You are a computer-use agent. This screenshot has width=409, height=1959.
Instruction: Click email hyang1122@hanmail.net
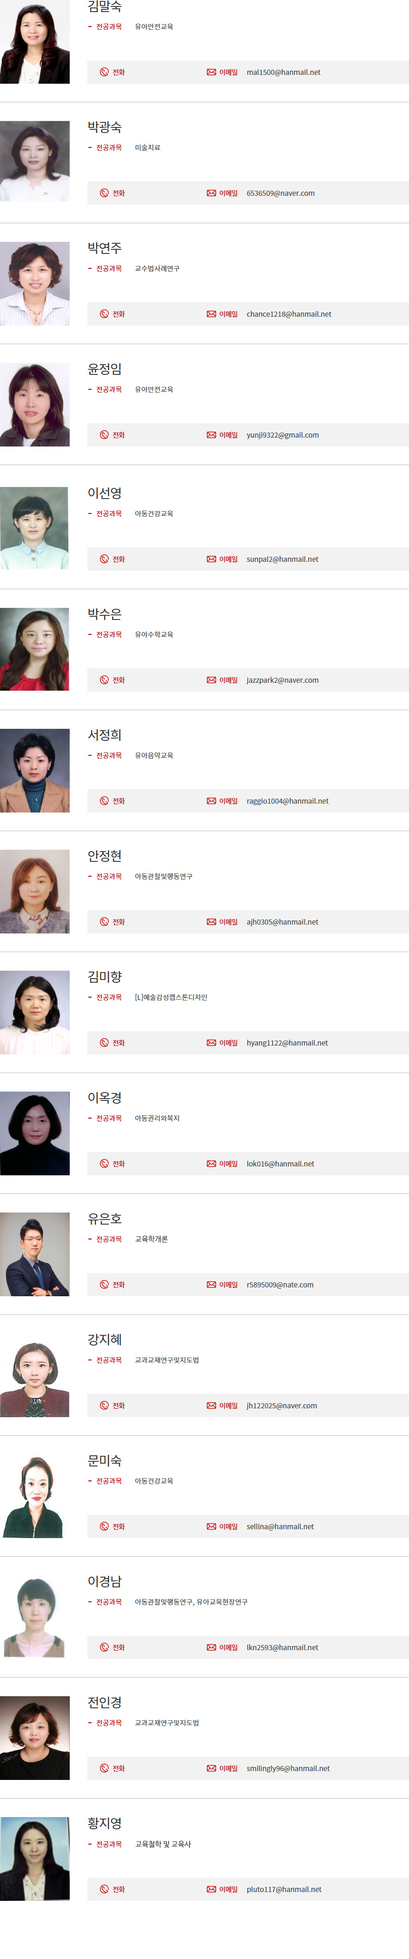pyautogui.click(x=287, y=1043)
